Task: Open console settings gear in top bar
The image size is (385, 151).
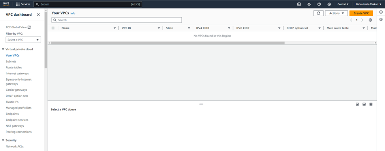Action: (329, 4)
